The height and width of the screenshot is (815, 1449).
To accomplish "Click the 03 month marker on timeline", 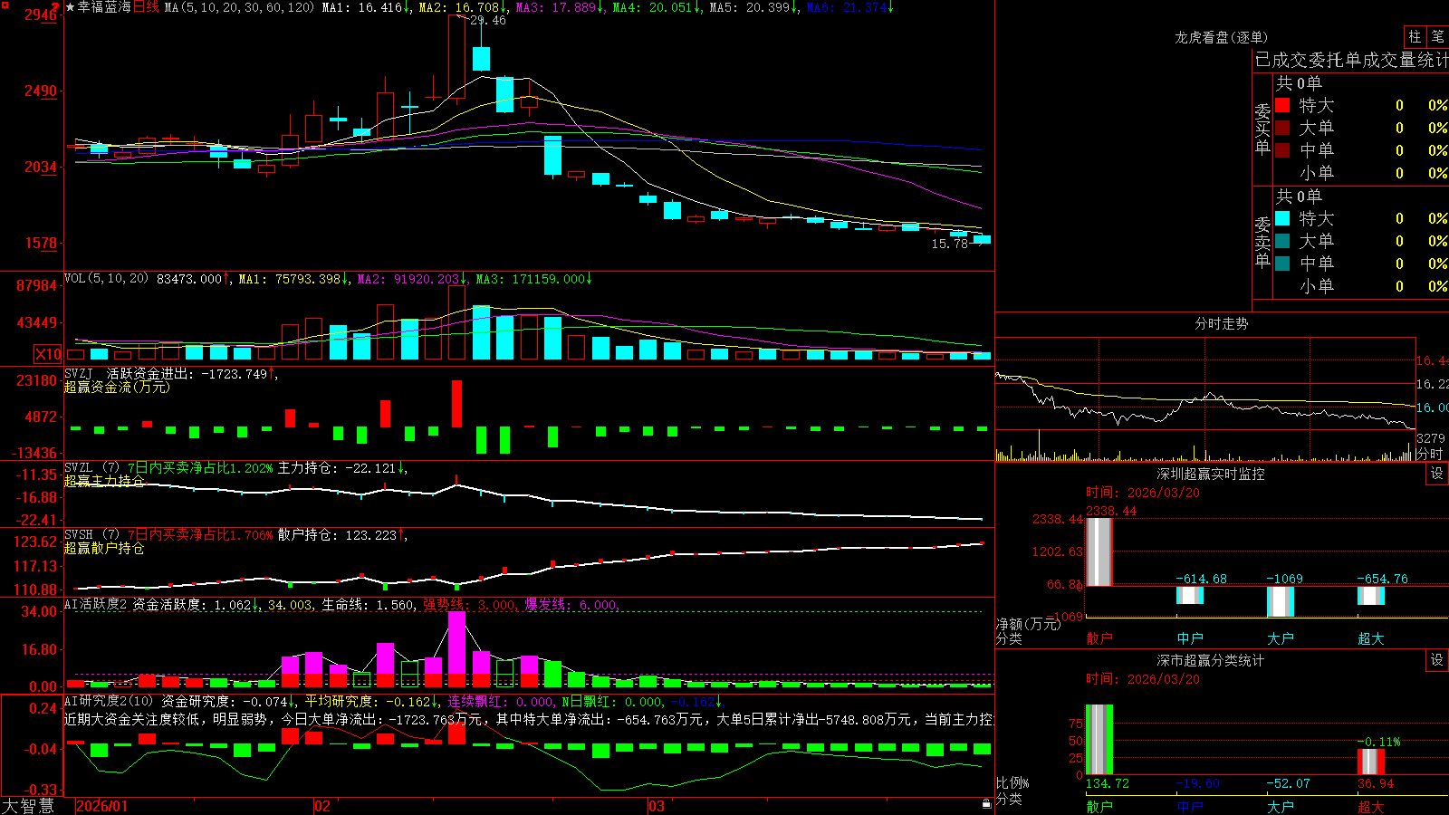I will click(x=656, y=806).
